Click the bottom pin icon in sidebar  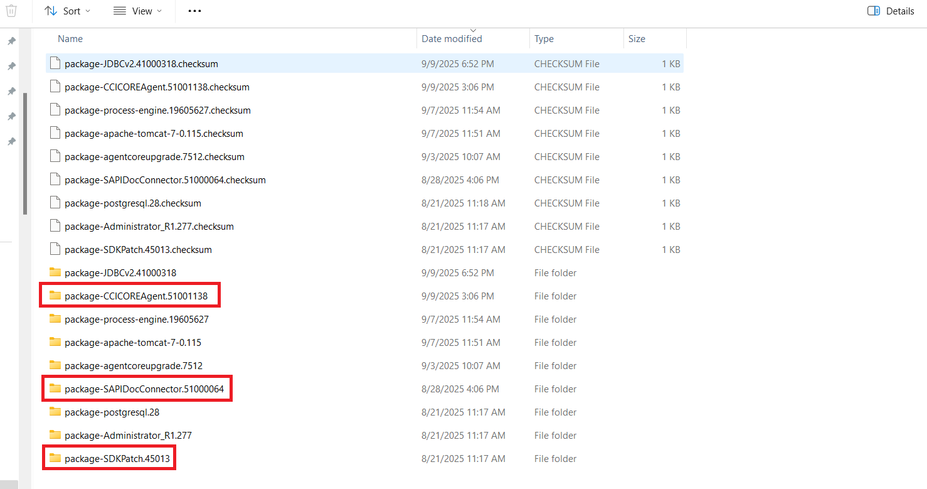pyautogui.click(x=11, y=142)
